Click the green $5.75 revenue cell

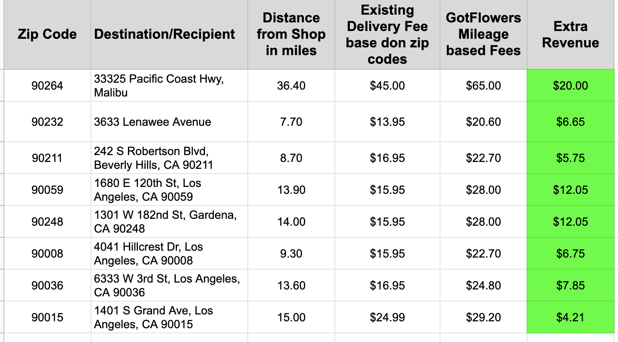pos(570,158)
